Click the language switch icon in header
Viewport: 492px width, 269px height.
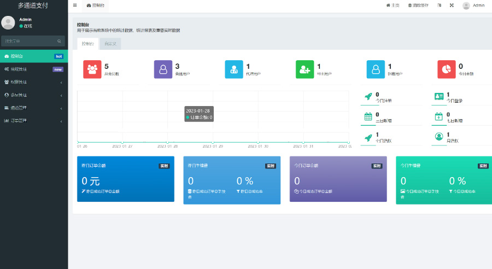coord(439,5)
